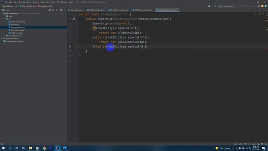Image resolution: width=268 pixels, height=151 pixels.
Task: Click the orange IDE updates icon
Action: click(x=263, y=6)
